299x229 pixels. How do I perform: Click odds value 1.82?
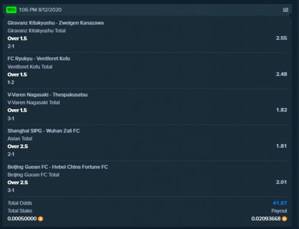[282, 110]
